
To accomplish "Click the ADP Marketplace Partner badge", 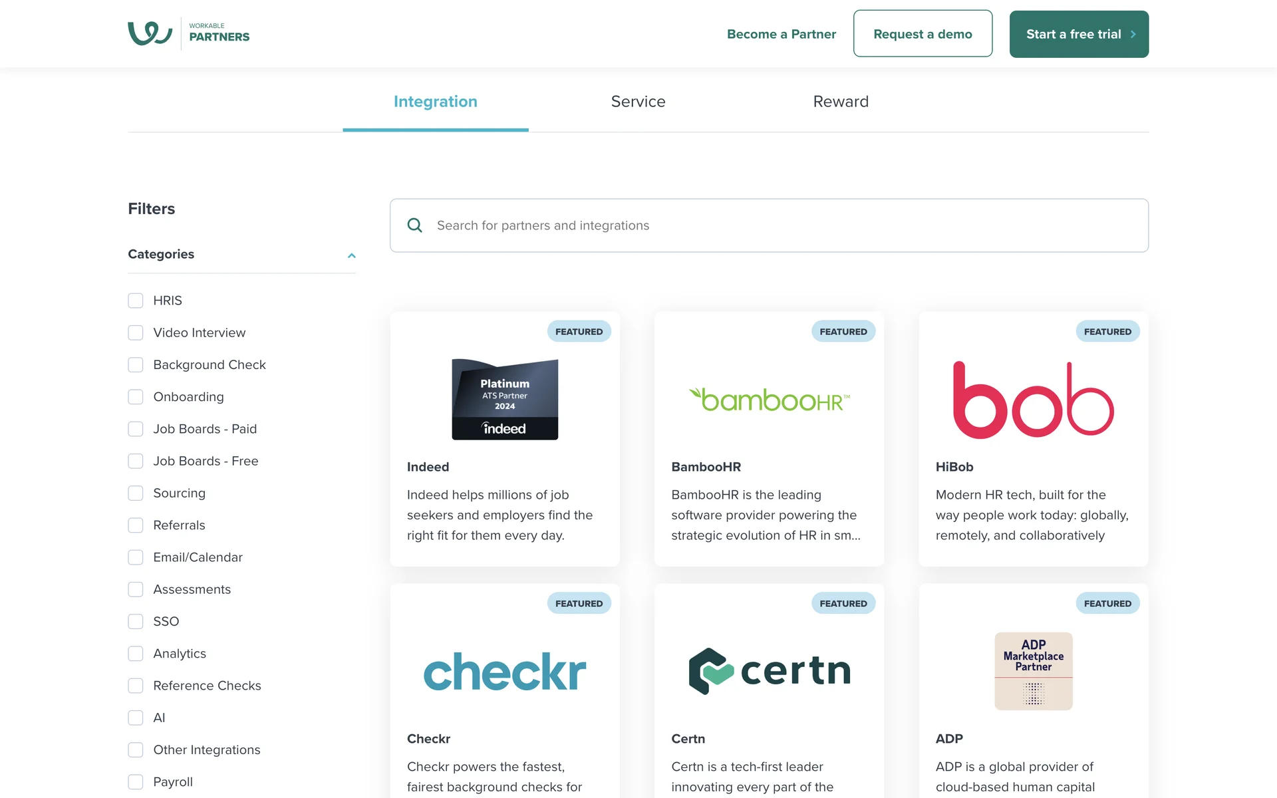I will (1033, 671).
